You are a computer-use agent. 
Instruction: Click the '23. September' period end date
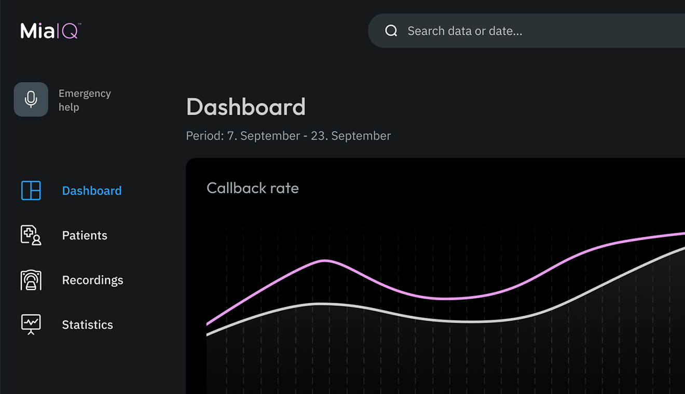[351, 136]
